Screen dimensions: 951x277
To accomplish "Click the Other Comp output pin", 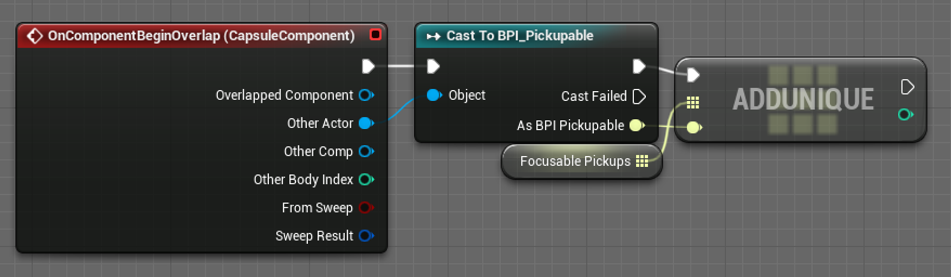I will [366, 152].
